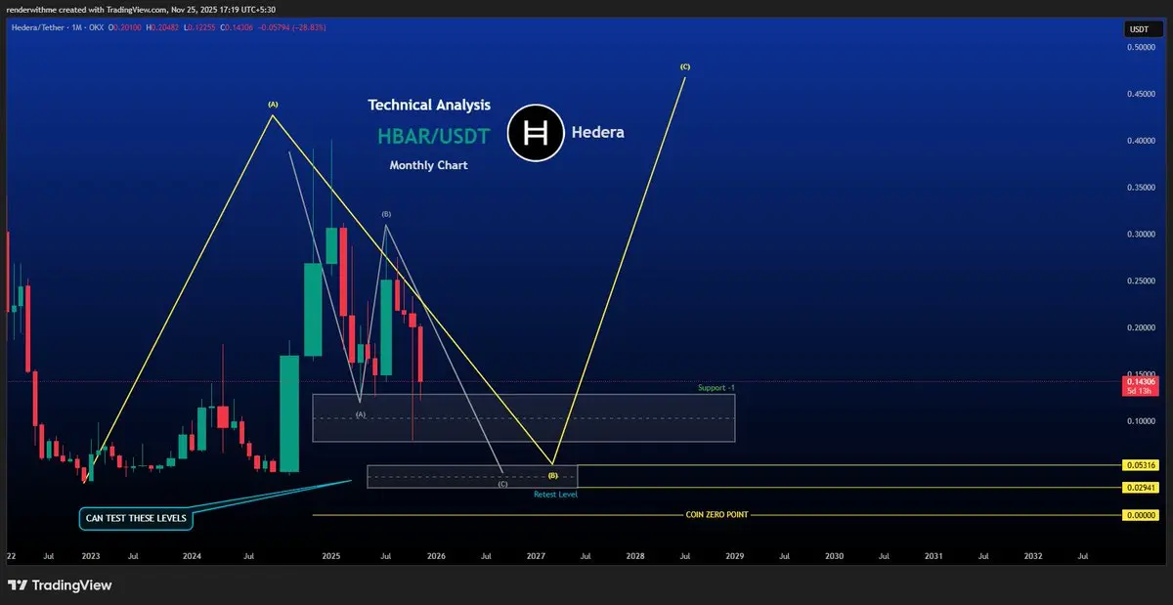Click 0.50000 on the price axis
This screenshot has height=605, width=1173.
click(1139, 47)
